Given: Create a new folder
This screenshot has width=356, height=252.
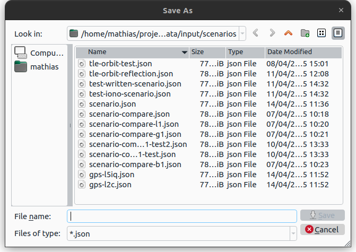Looking at the screenshot, I should [305, 33].
